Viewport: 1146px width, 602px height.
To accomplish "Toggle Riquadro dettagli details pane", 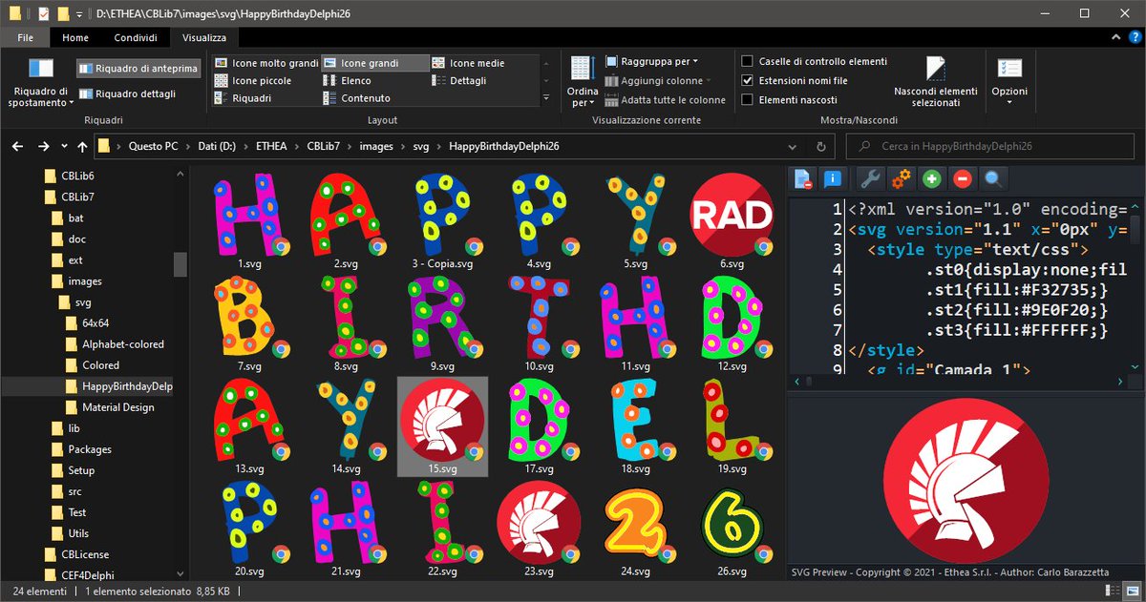I will (129, 93).
